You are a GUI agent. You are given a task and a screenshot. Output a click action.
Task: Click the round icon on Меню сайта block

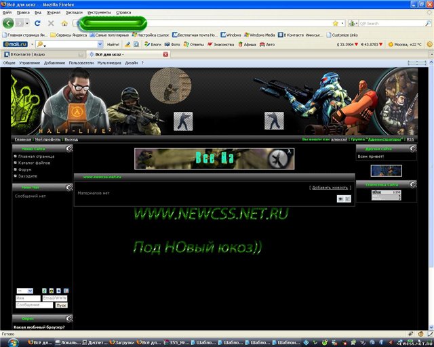(x=69, y=148)
